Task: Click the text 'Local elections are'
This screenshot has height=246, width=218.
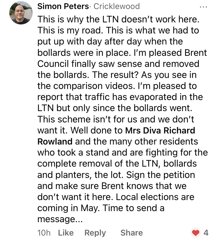Action: (155, 197)
